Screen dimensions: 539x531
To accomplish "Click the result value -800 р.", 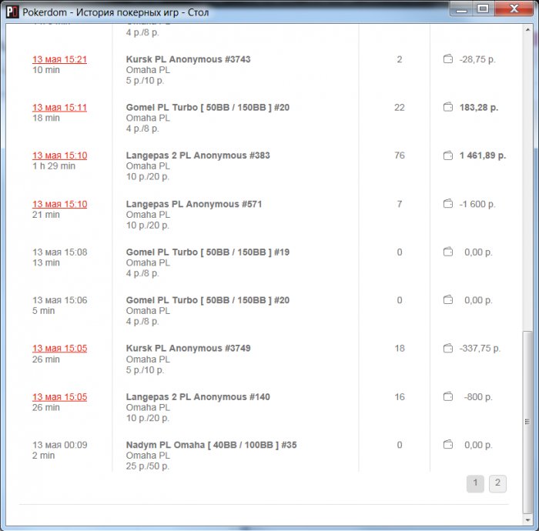I will [478, 397].
